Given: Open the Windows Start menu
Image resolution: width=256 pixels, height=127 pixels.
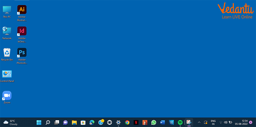Looking at the screenshot, I should coord(39,122).
